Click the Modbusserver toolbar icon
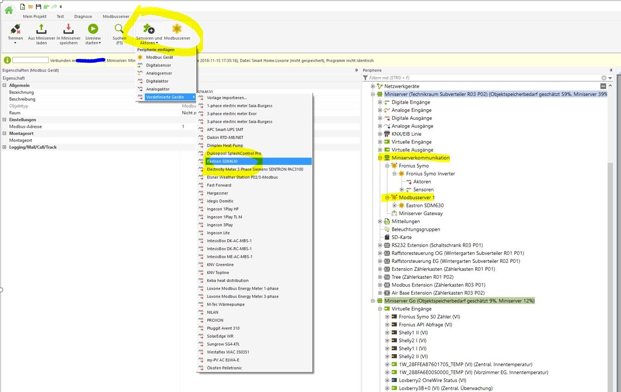This screenshot has height=392, width=621. click(x=177, y=29)
